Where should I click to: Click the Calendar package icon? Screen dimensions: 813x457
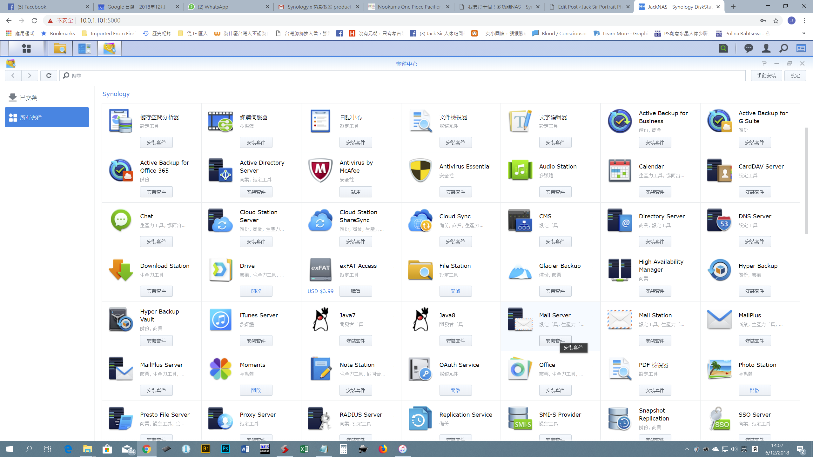pos(620,170)
